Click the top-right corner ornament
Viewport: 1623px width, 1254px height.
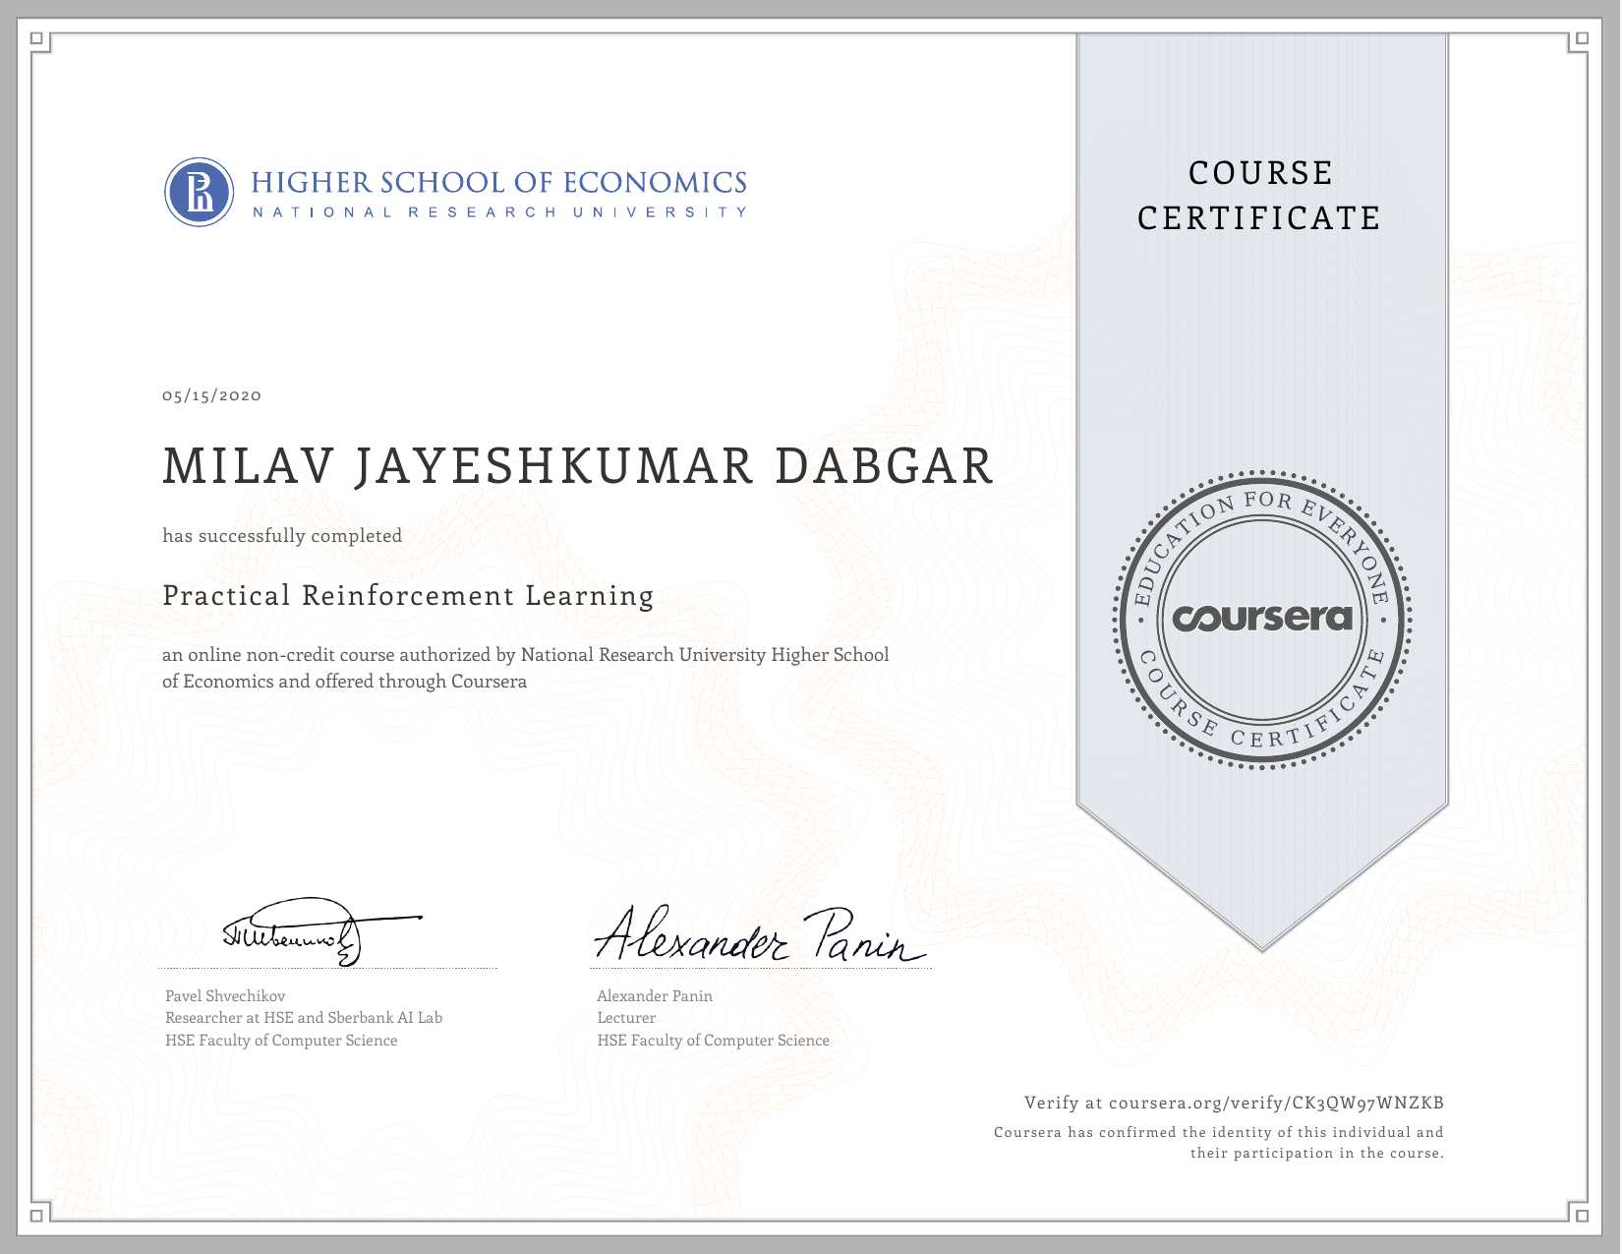click(1581, 40)
